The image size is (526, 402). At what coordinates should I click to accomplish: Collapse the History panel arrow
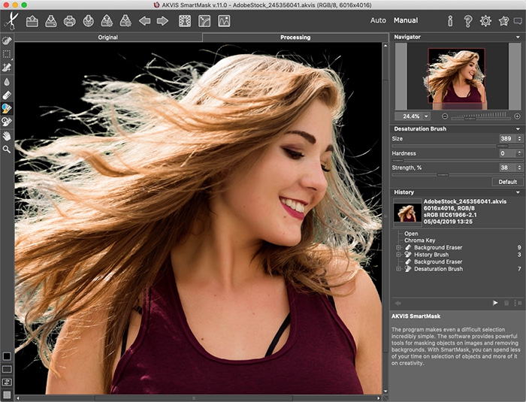pyautogui.click(x=518, y=192)
